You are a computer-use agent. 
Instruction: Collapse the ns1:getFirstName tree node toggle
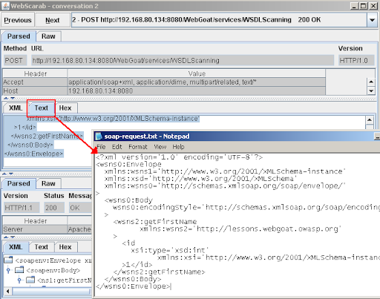coord(19,280)
